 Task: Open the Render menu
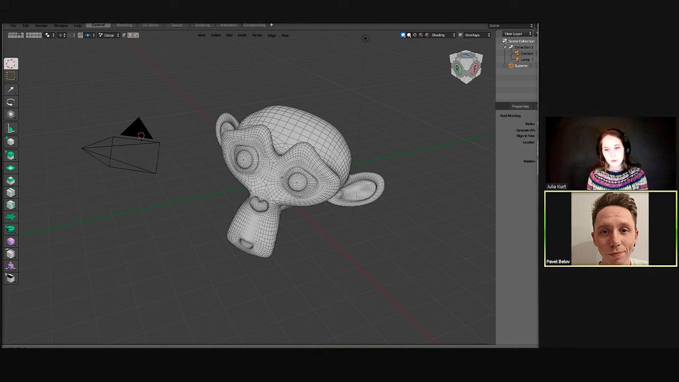[x=41, y=25]
